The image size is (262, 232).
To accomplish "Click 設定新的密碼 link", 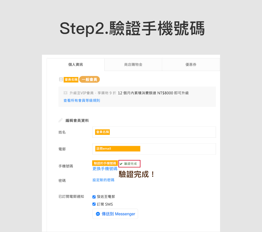I will click(103, 180).
